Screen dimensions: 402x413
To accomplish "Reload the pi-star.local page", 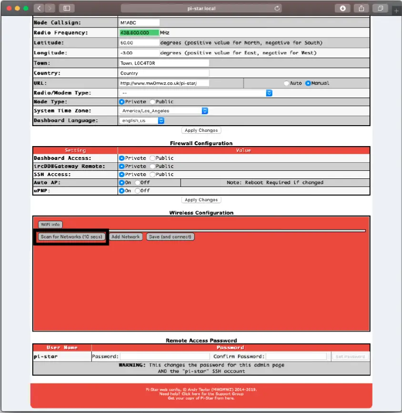I will click(x=277, y=9).
